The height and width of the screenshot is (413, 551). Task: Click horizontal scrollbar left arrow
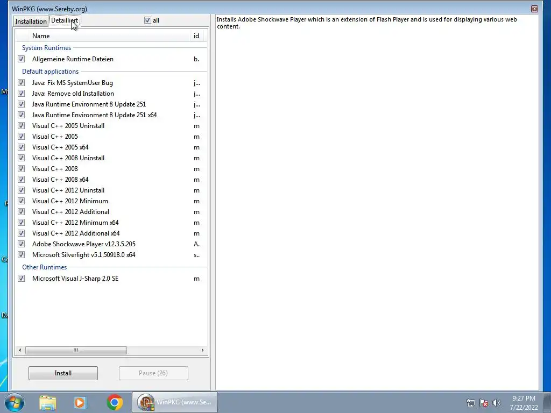click(x=20, y=350)
